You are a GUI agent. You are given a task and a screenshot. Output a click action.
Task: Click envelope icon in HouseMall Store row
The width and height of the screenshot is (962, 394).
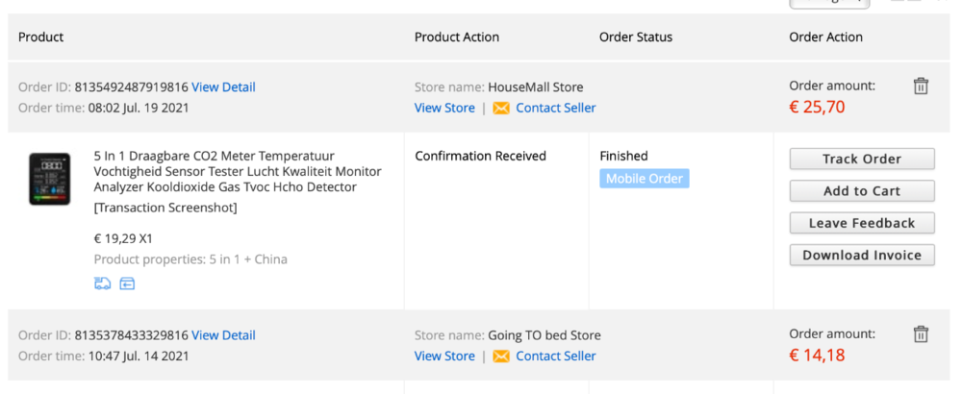tap(501, 108)
